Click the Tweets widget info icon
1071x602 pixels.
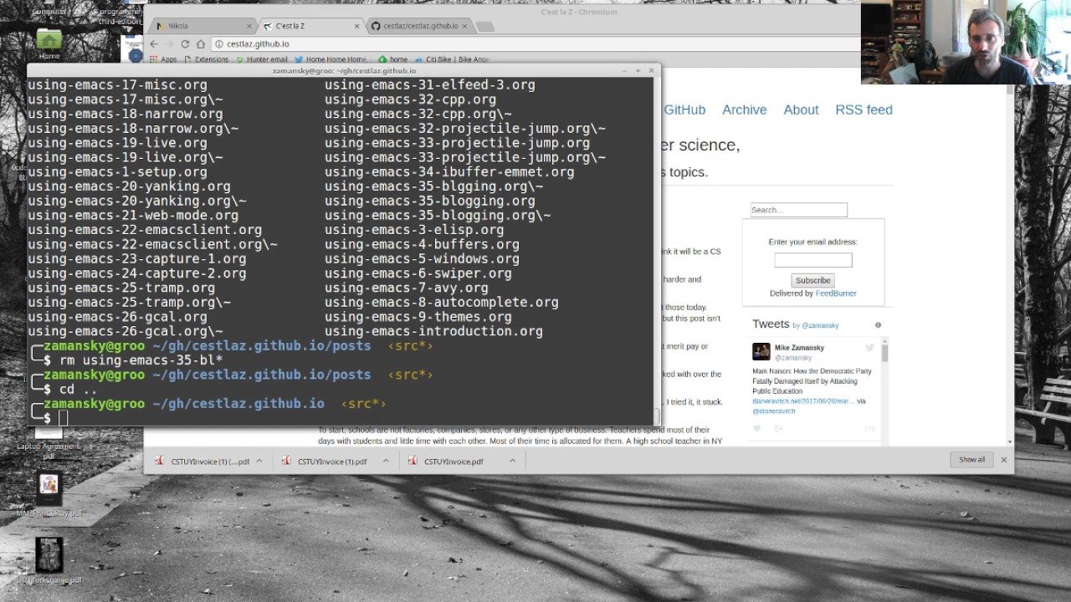click(878, 325)
